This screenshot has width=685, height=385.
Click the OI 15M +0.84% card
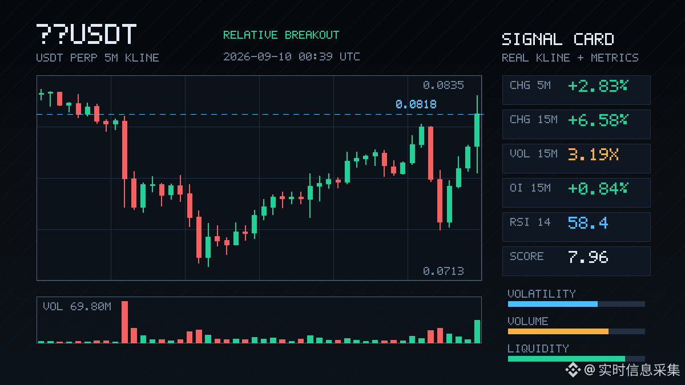click(x=576, y=192)
